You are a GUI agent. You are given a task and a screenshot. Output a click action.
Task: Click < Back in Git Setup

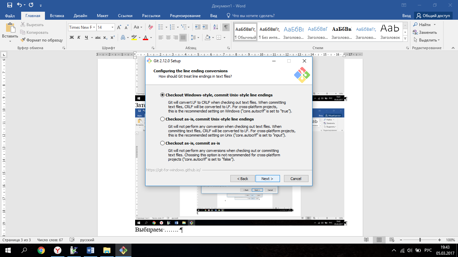[242, 179]
